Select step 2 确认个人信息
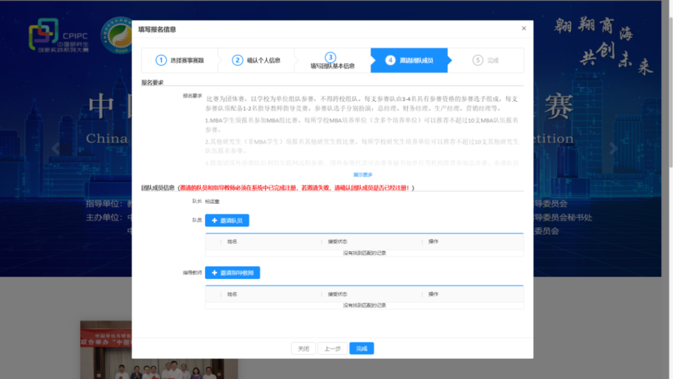The width and height of the screenshot is (673, 379). pos(256,60)
